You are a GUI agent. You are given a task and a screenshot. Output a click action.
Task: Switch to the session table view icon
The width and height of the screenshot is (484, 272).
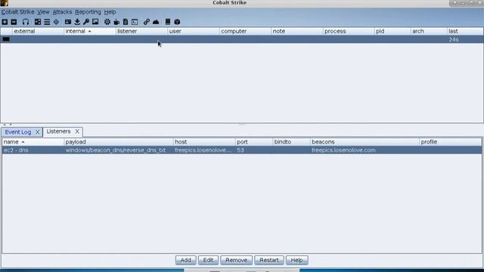coord(47,22)
